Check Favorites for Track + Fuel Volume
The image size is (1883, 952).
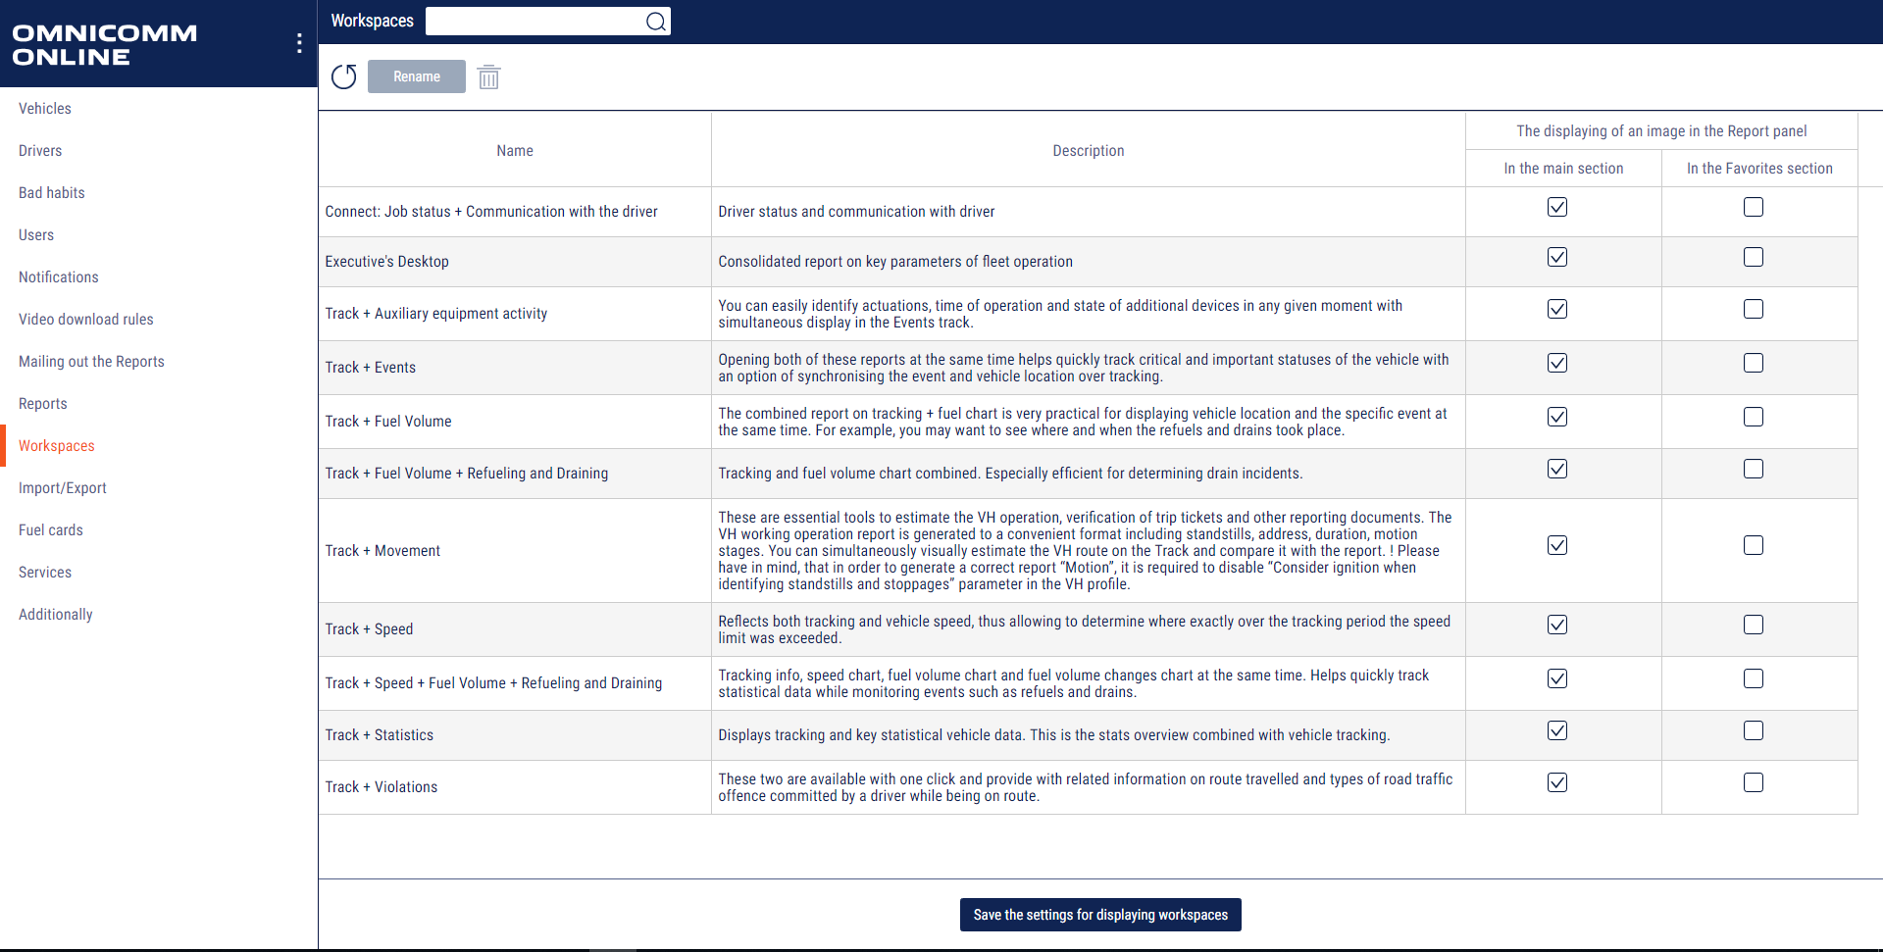pyautogui.click(x=1754, y=417)
